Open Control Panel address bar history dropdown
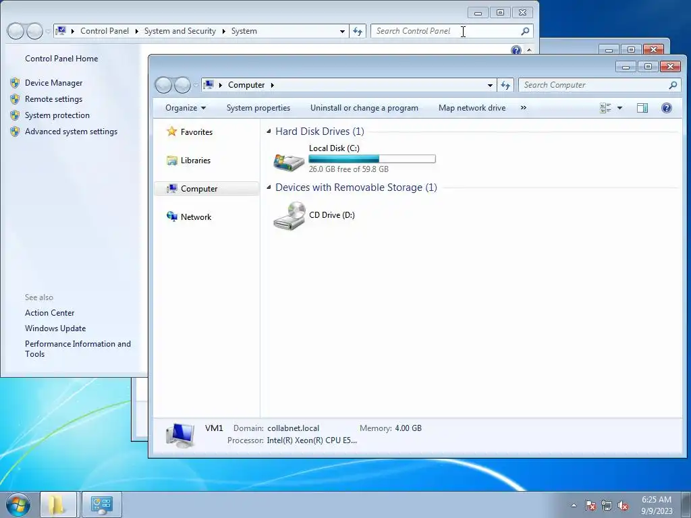This screenshot has width=691, height=518. 342,31
